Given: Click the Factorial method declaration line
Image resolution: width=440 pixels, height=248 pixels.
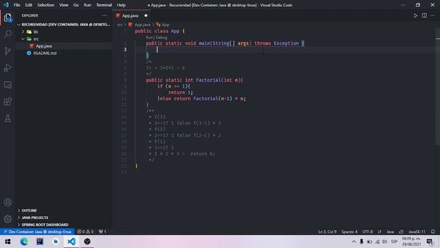Looking at the screenshot, I should tap(194, 80).
